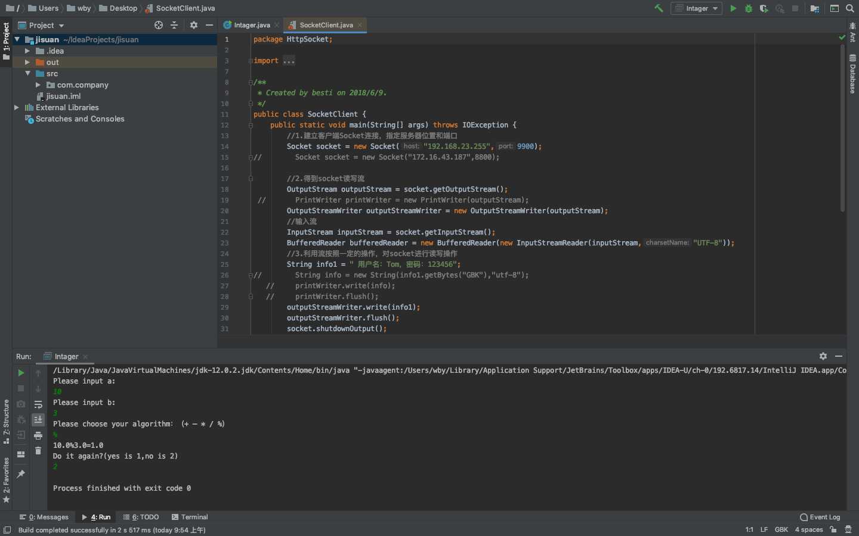Collapse the SocketClient main method fold
The height and width of the screenshot is (536, 859).
click(x=251, y=125)
